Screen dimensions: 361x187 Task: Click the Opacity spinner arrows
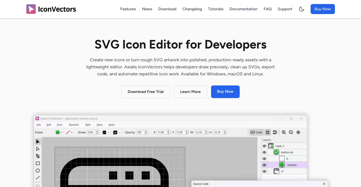[x=146, y=132]
